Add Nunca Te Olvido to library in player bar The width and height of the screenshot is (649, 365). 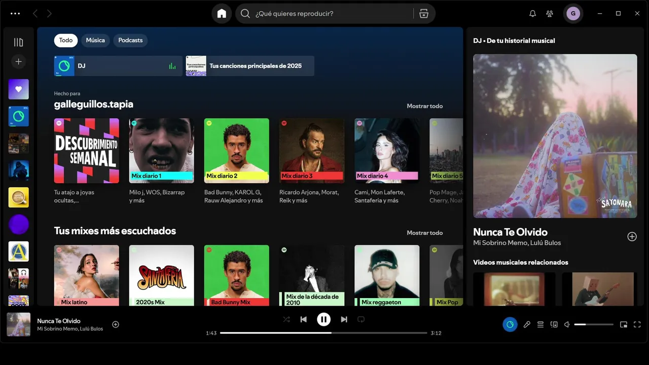pos(116,324)
